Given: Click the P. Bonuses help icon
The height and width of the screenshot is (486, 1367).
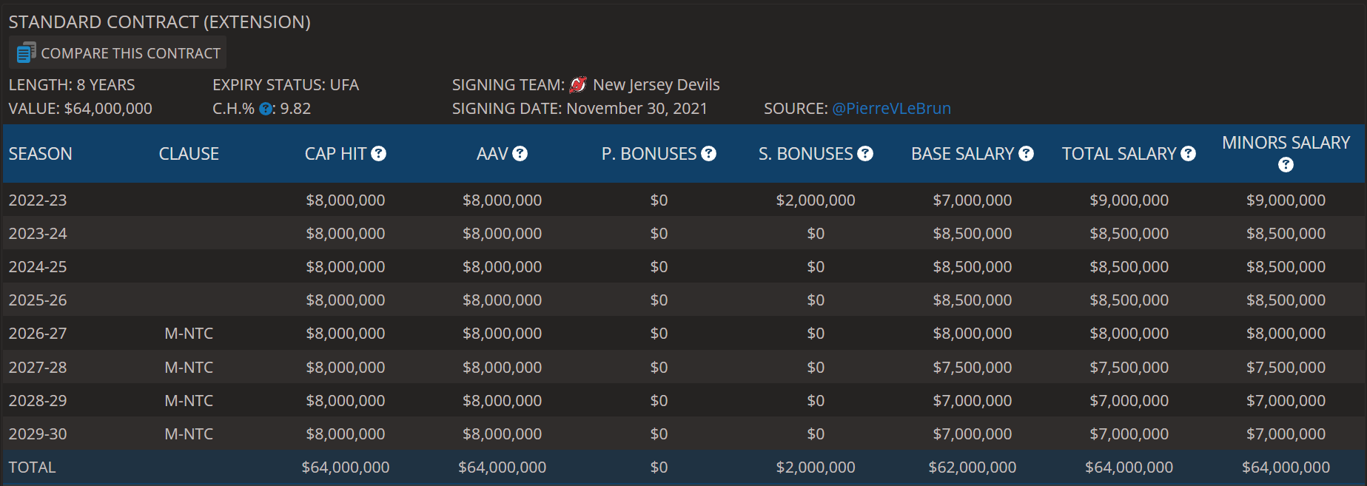Looking at the screenshot, I should pos(708,154).
